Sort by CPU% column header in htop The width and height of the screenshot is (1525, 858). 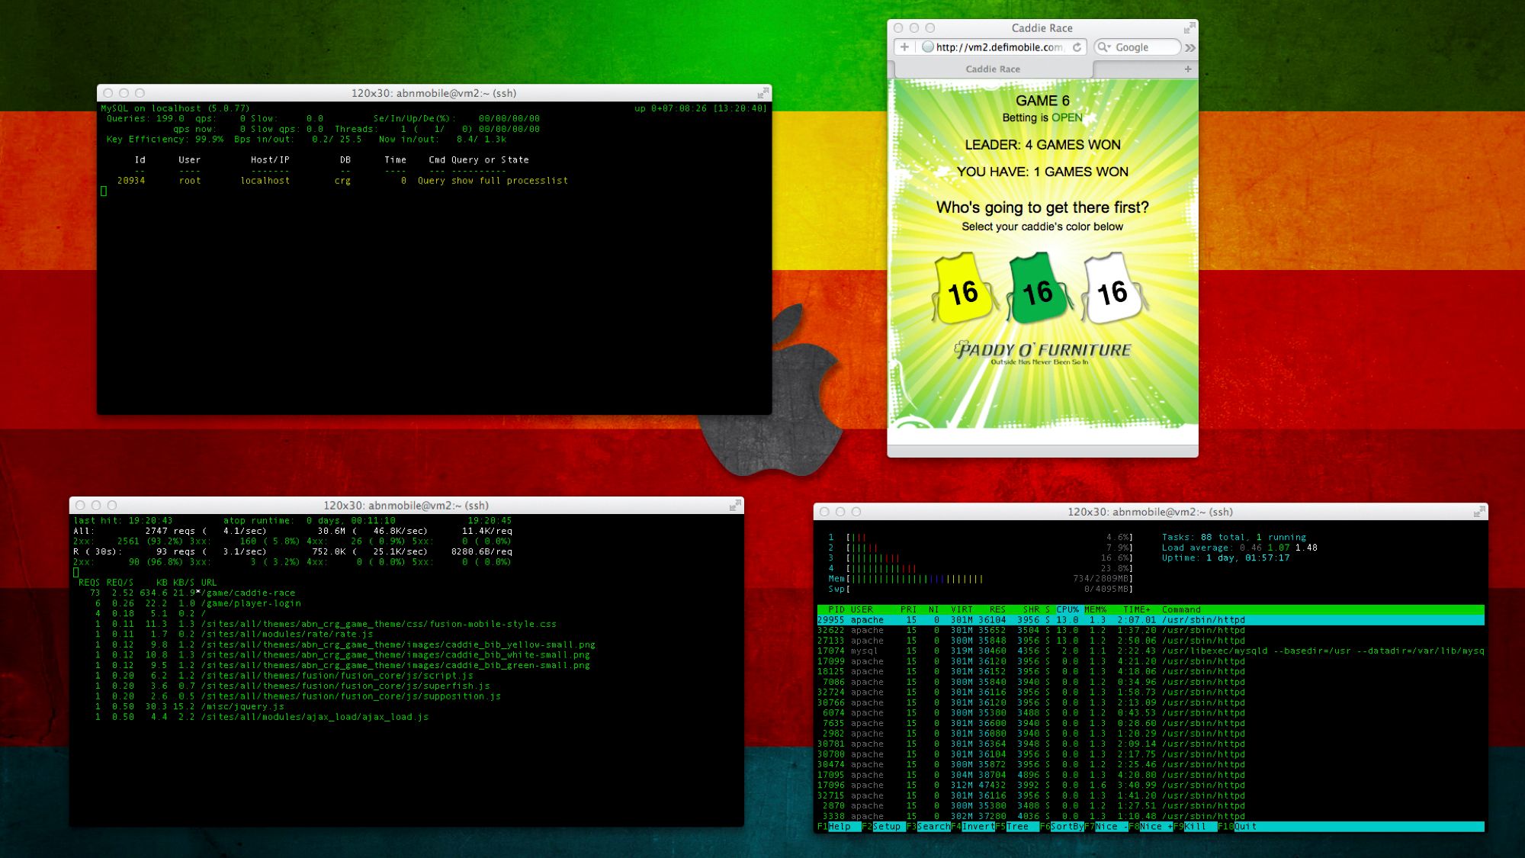point(1067,609)
